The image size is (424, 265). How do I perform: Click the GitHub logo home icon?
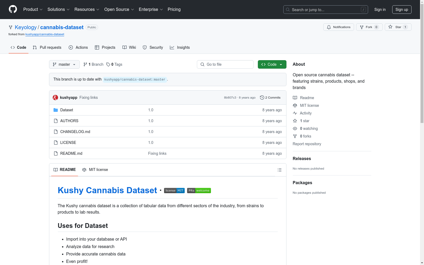click(x=13, y=9)
